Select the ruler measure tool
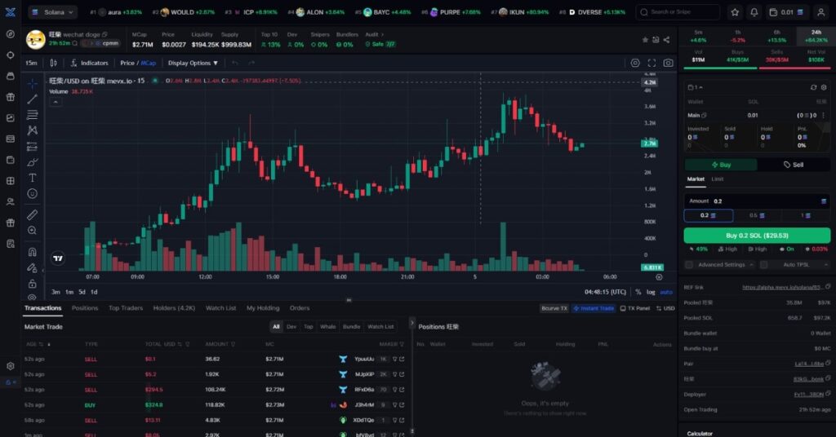This screenshot has width=836, height=437. coord(33,214)
